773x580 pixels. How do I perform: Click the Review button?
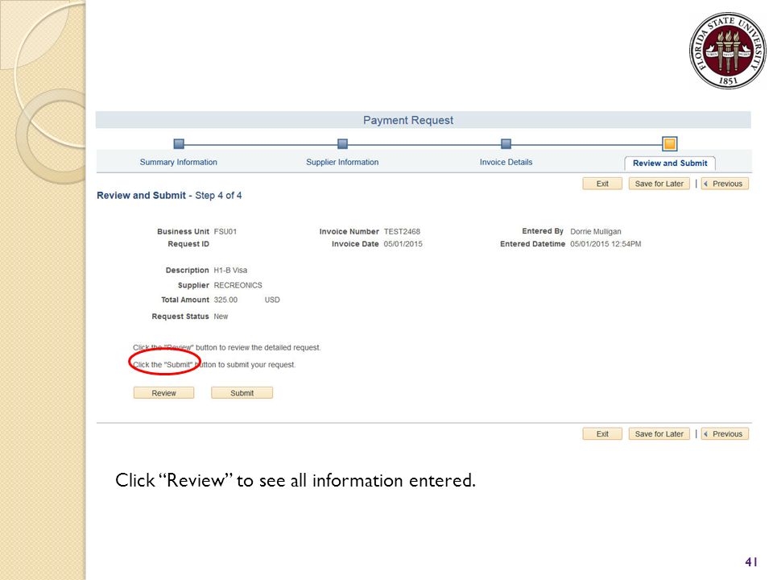tap(163, 393)
